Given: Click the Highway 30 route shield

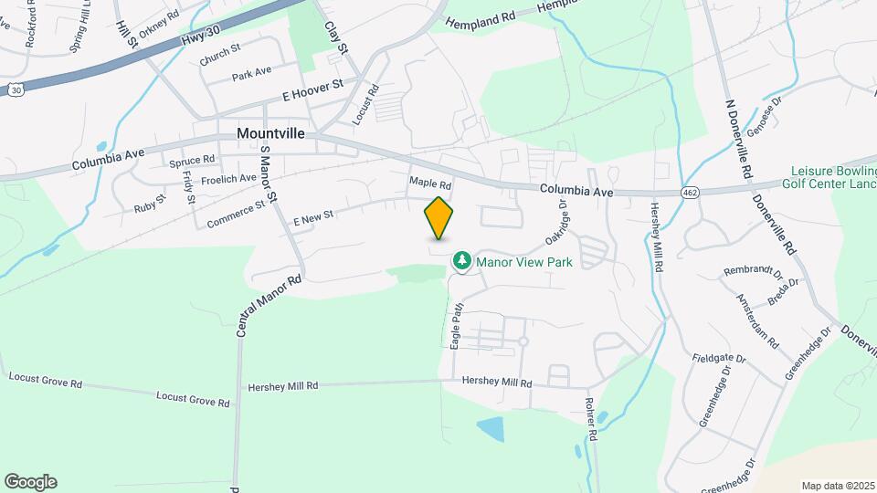Looking at the screenshot, I should [16, 89].
